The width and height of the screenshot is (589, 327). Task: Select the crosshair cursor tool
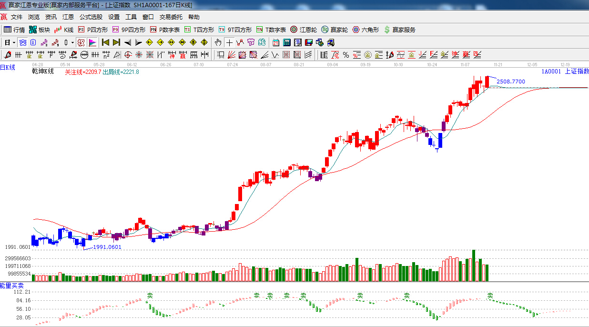[x=229, y=42]
